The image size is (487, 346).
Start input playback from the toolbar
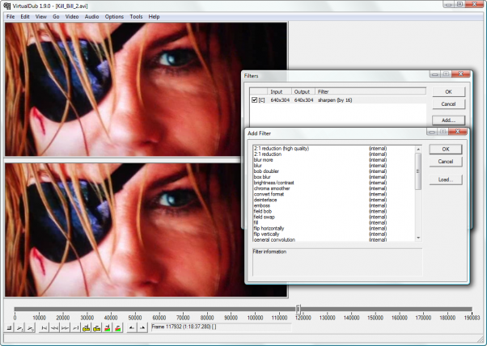coord(20,327)
